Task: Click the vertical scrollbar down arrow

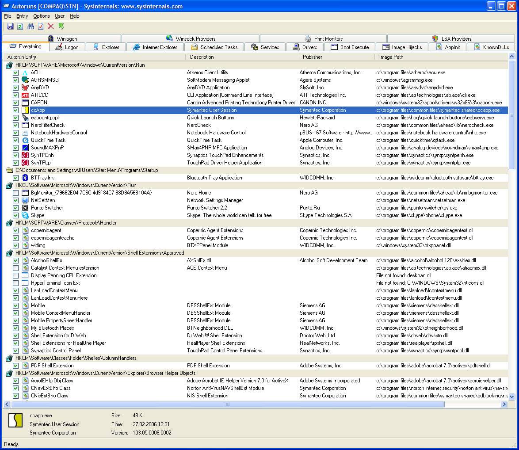Action: pos(512,397)
